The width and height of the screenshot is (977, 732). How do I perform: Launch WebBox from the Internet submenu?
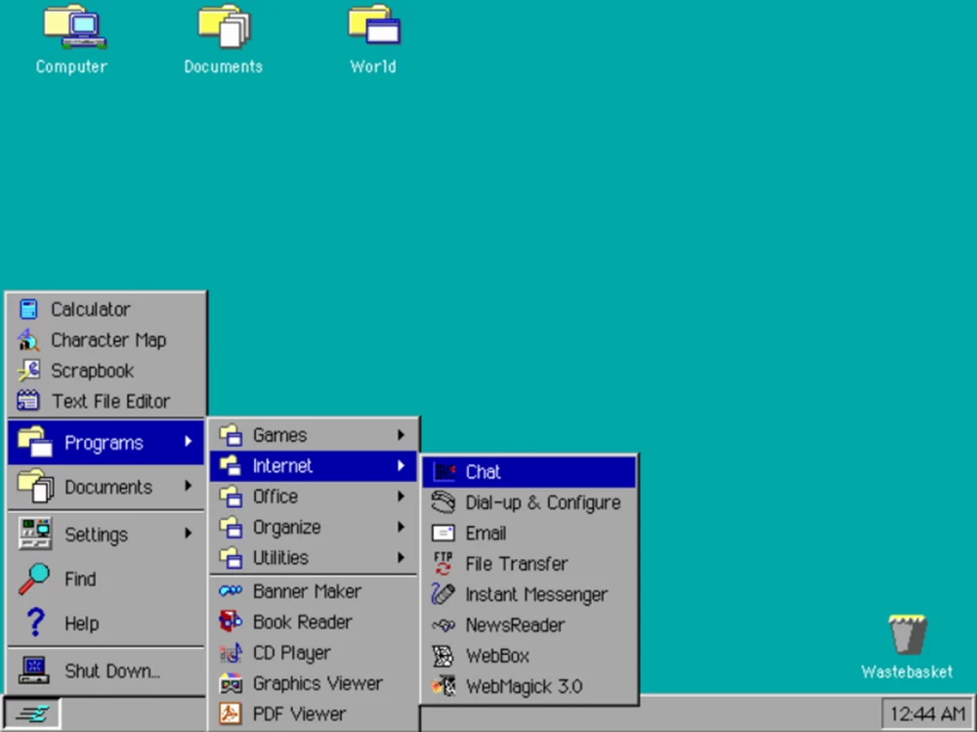pyautogui.click(x=497, y=656)
